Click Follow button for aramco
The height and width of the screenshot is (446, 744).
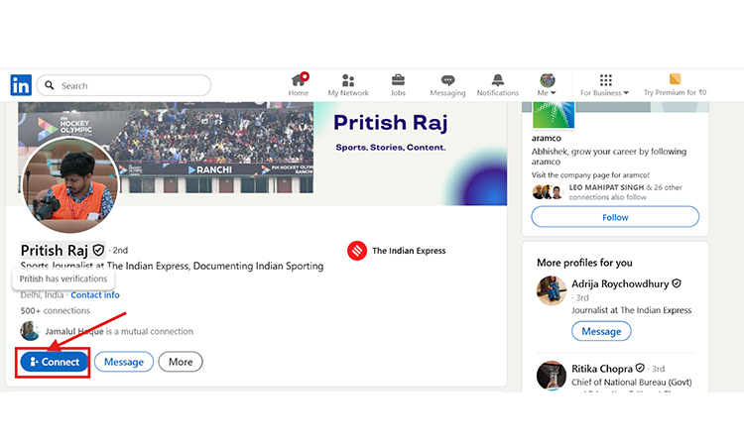[x=615, y=217]
